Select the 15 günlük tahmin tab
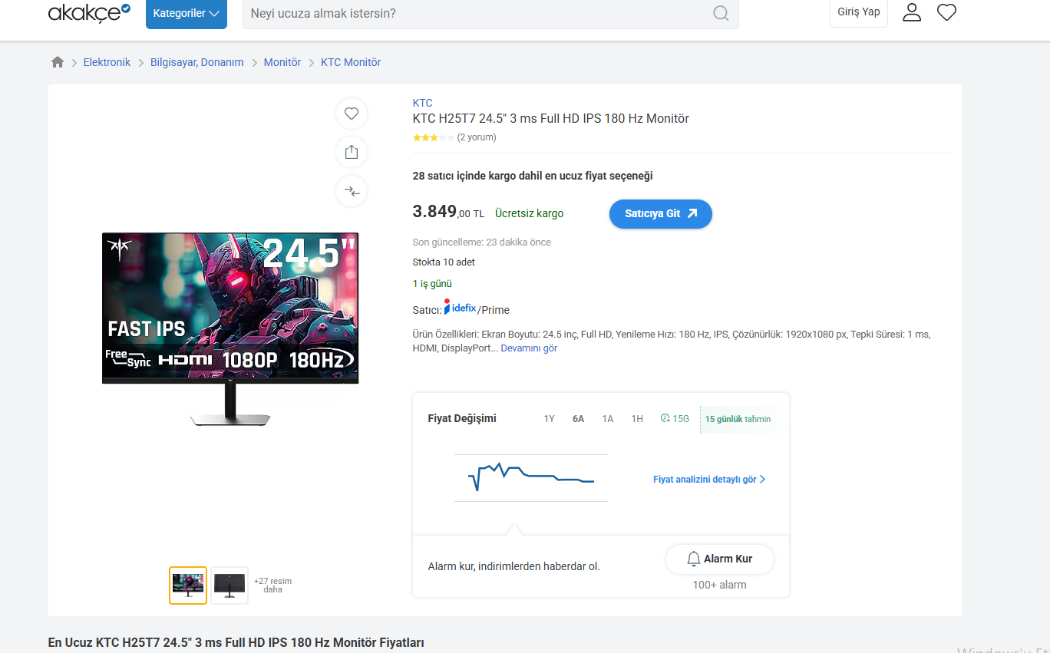This screenshot has height=653, width=1050. click(x=738, y=419)
